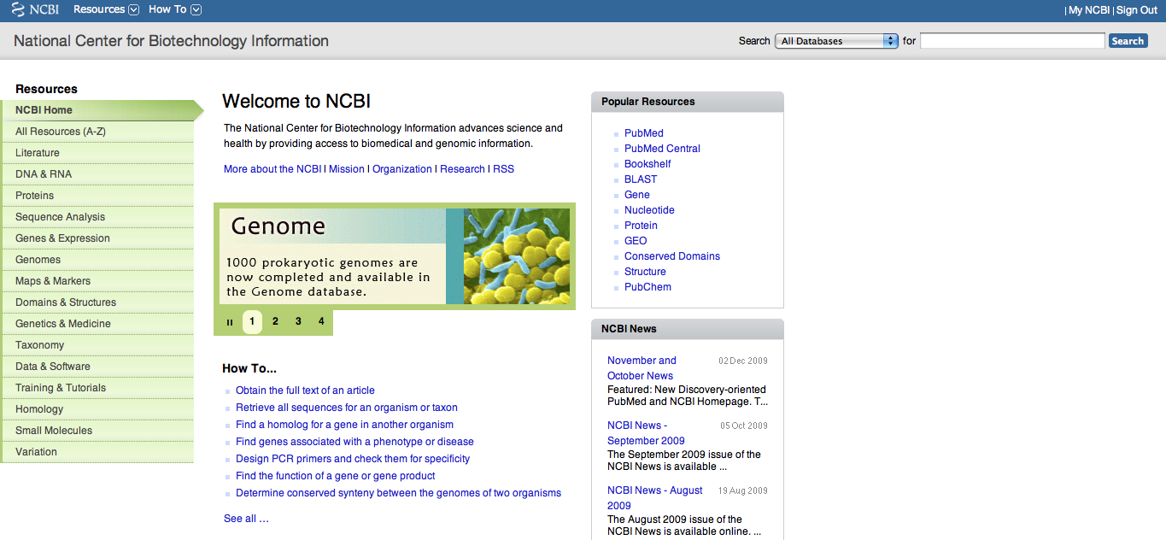Screen dimensions: 1166x540
Task: Open Protein in Popular Resources
Action: tap(641, 226)
